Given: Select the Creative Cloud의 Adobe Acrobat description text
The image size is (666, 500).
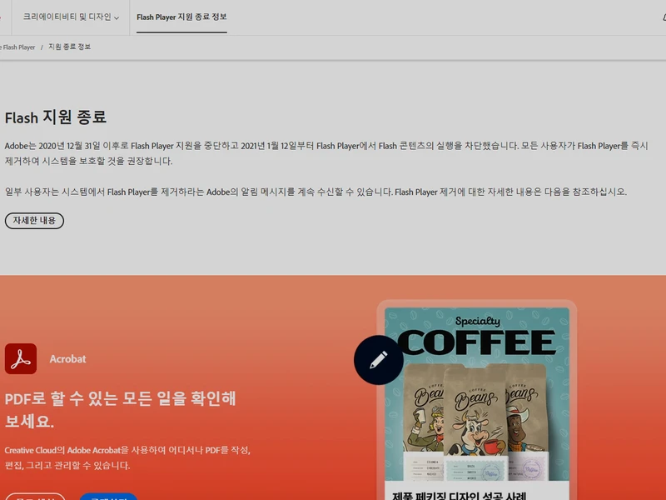Looking at the screenshot, I should 127,457.
